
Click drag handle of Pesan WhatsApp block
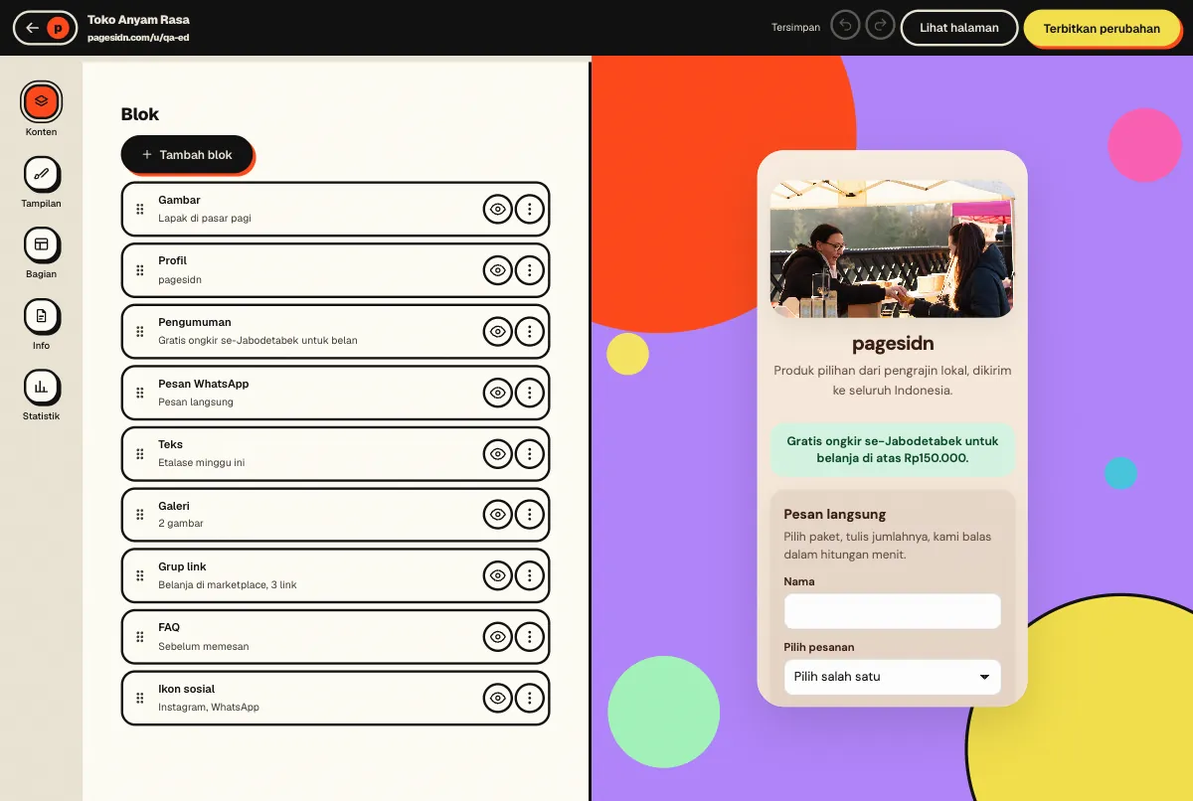click(x=139, y=393)
